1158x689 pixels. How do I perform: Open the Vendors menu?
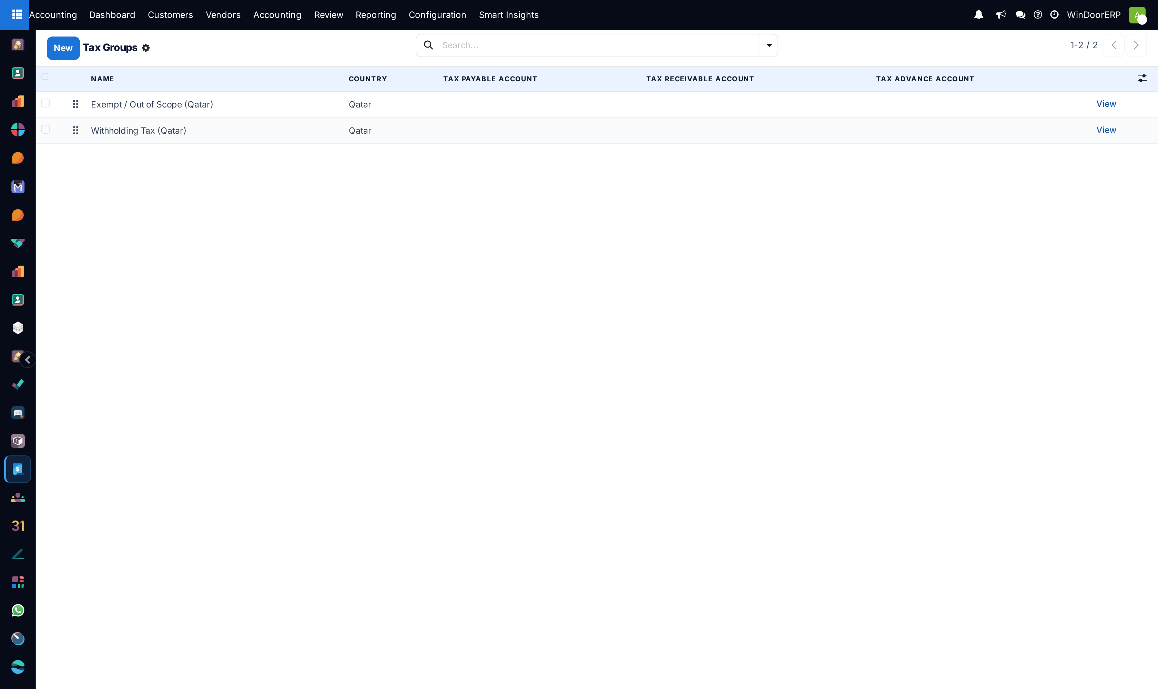tap(223, 15)
